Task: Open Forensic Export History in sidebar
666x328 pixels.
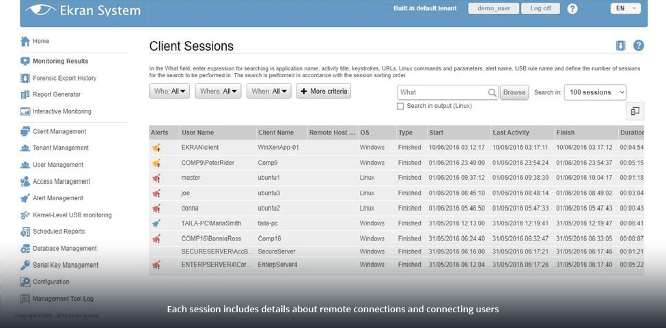Action: pyautogui.click(x=64, y=78)
